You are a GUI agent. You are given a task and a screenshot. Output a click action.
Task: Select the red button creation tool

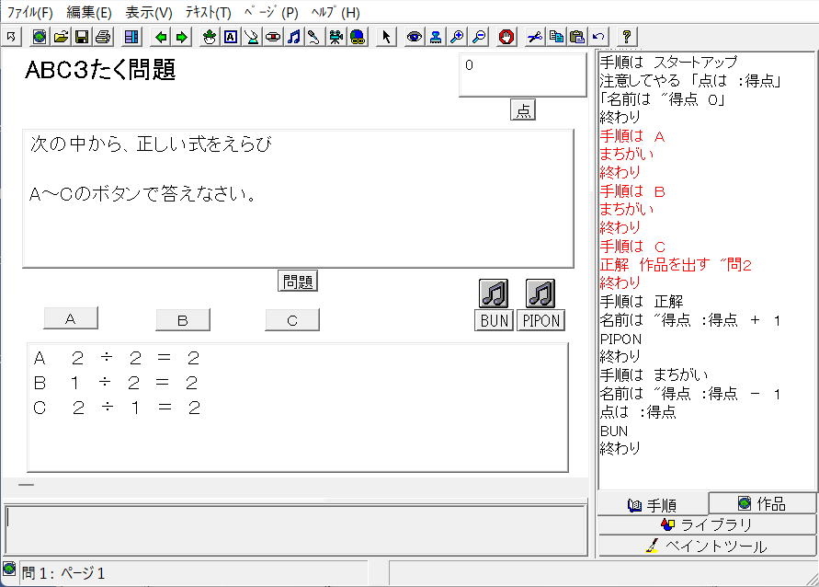click(x=273, y=37)
